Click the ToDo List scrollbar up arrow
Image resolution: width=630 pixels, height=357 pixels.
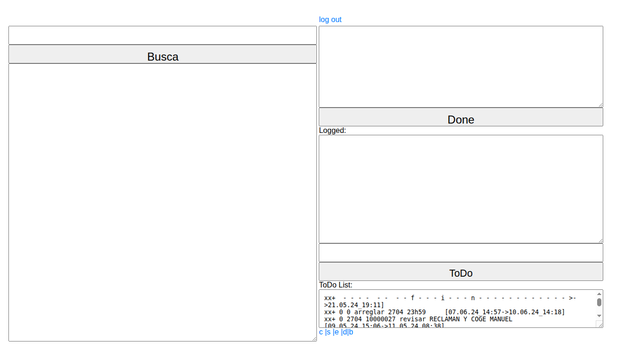[599, 294]
